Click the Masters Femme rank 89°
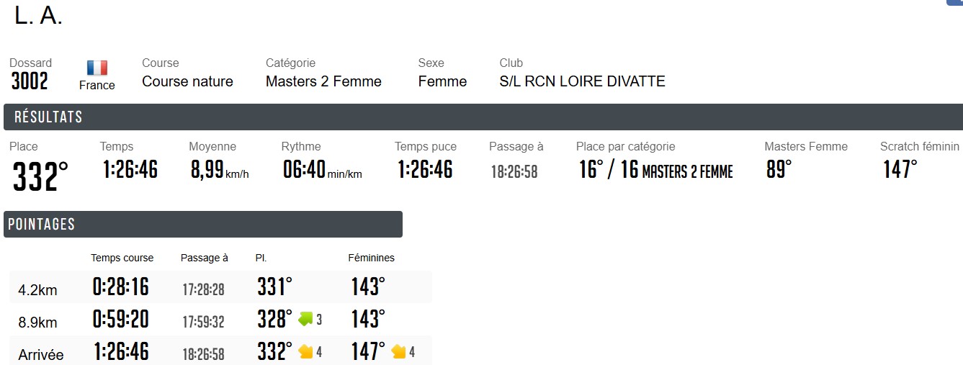This screenshot has height=365, width=963. pos(779,170)
